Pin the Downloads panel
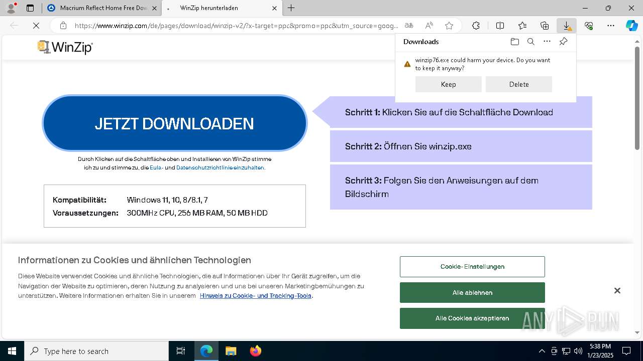Viewport: 643px width, 361px height. point(563,42)
